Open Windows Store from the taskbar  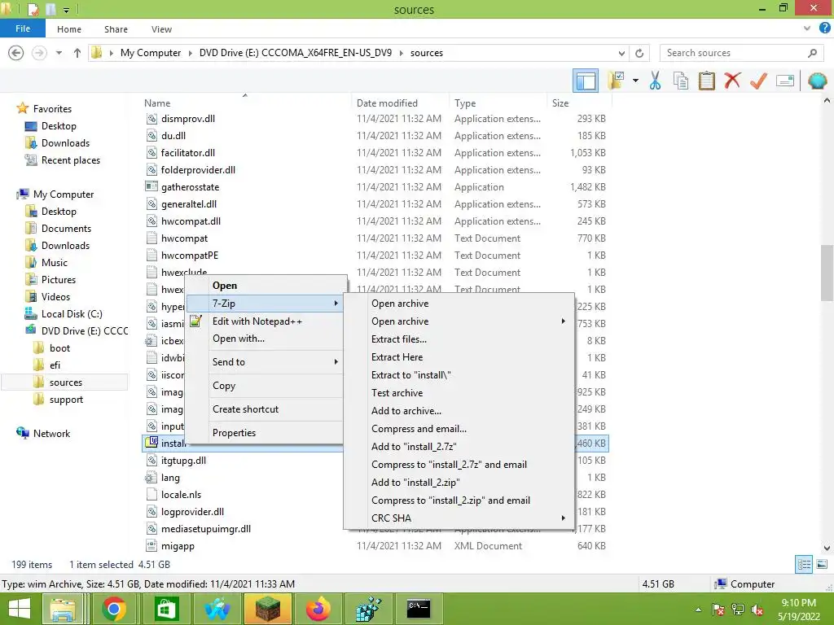pos(166,609)
